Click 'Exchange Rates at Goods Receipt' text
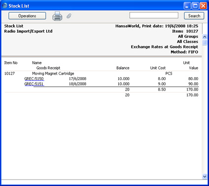 coord(165,47)
